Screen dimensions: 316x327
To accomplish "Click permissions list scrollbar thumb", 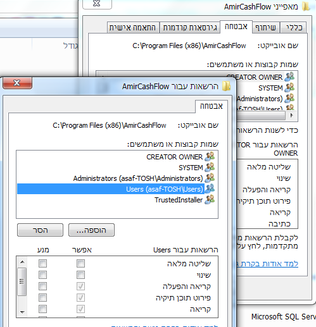I will click(22, 281).
